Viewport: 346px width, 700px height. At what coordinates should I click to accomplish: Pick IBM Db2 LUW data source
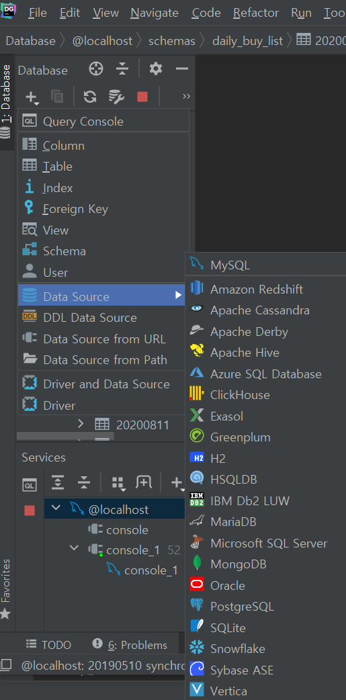click(265, 500)
